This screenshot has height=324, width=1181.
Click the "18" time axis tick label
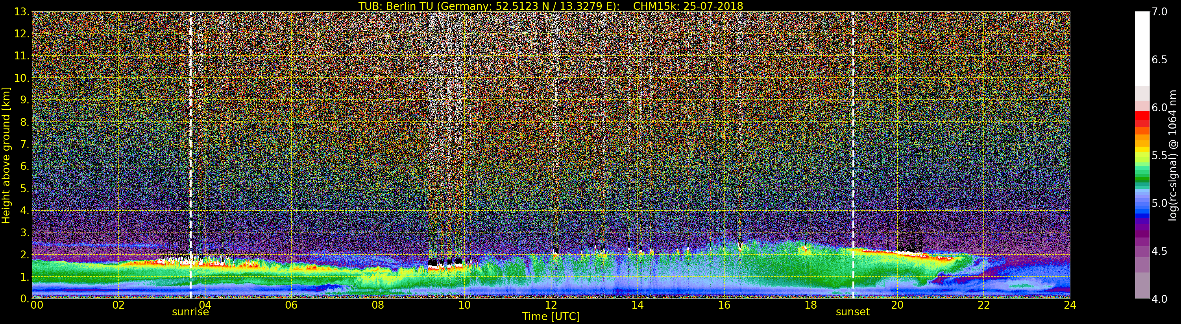pos(811,305)
